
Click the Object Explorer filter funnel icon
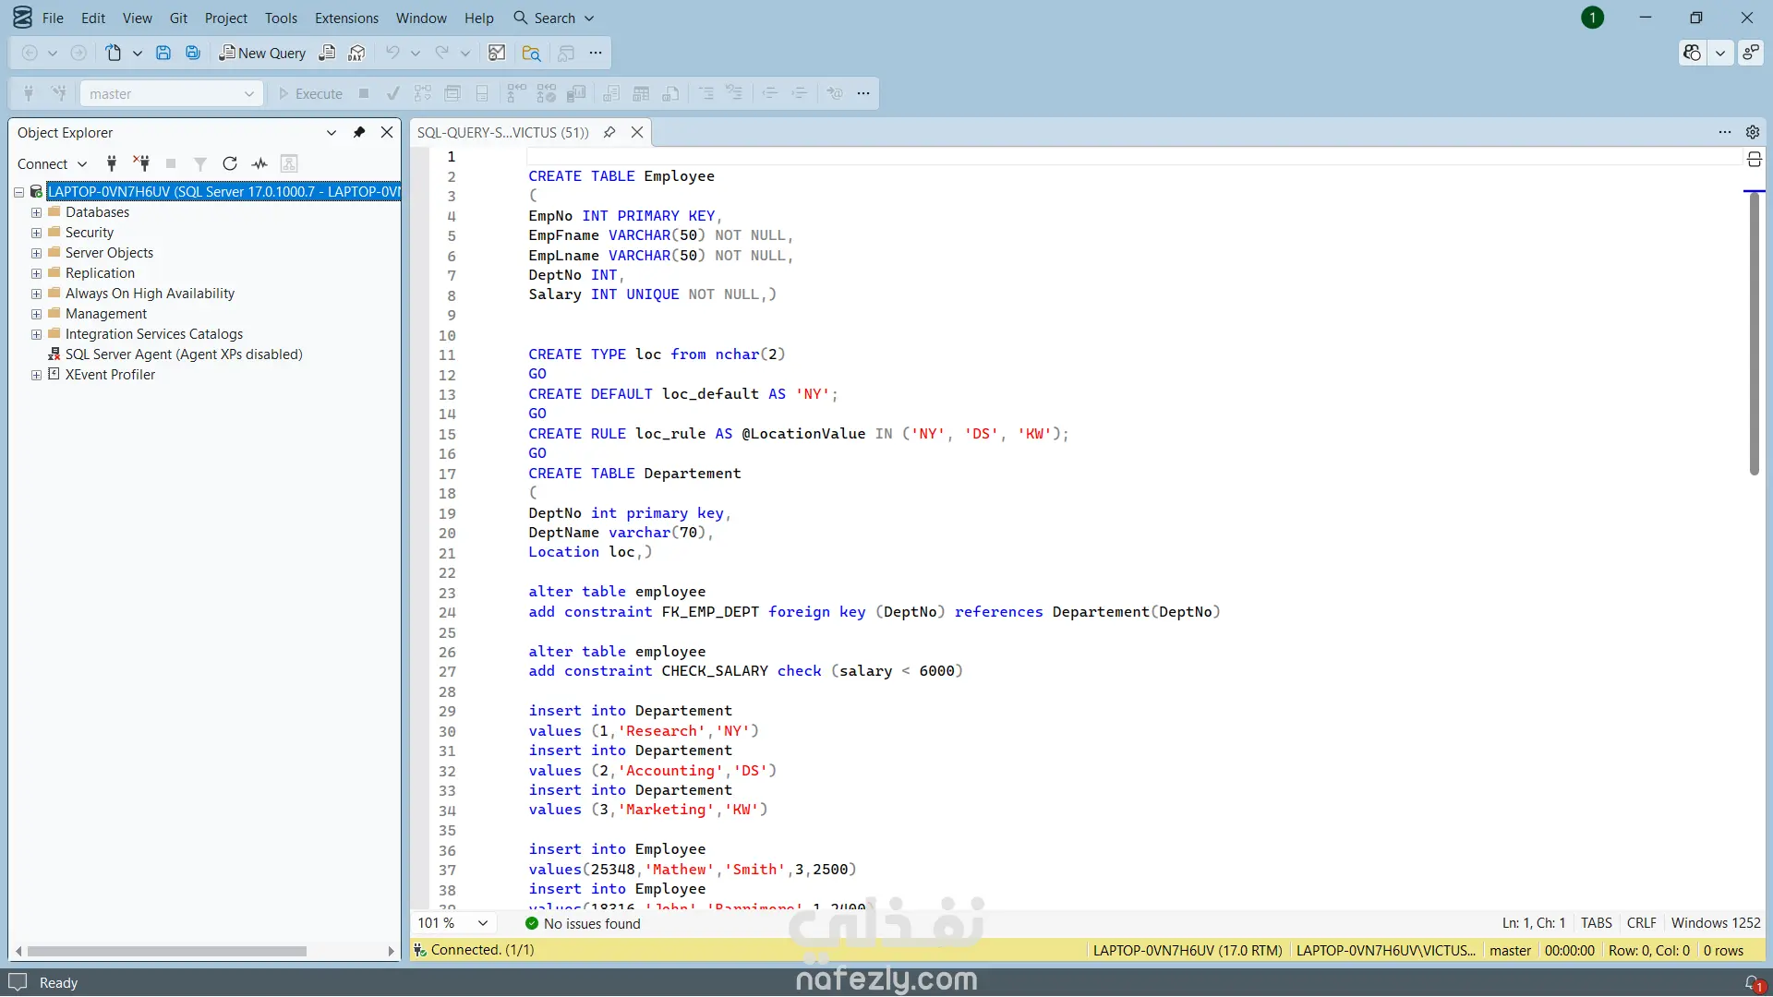200,163
